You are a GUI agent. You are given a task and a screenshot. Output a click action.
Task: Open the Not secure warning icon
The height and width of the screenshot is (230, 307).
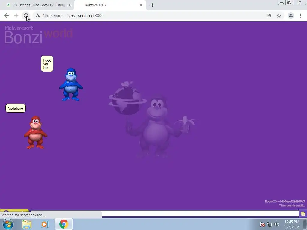point(38,16)
